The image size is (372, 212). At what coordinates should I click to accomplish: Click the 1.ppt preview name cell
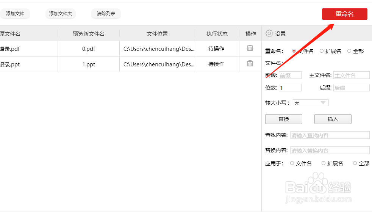(x=89, y=64)
